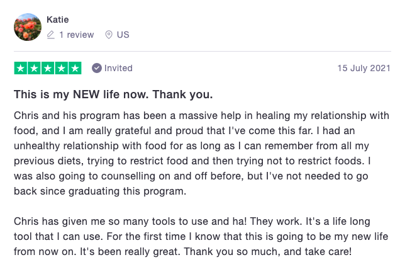Click the fourth green rating star

point(62,68)
